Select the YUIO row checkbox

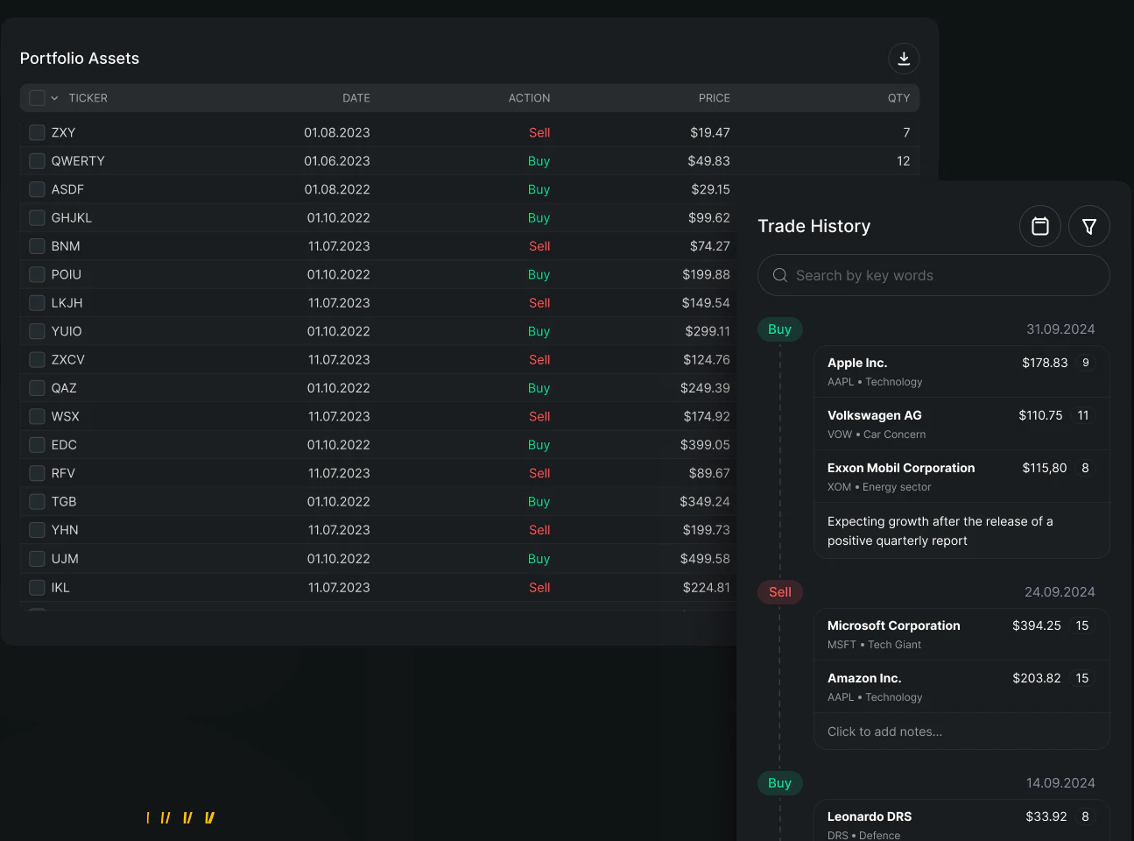37,331
